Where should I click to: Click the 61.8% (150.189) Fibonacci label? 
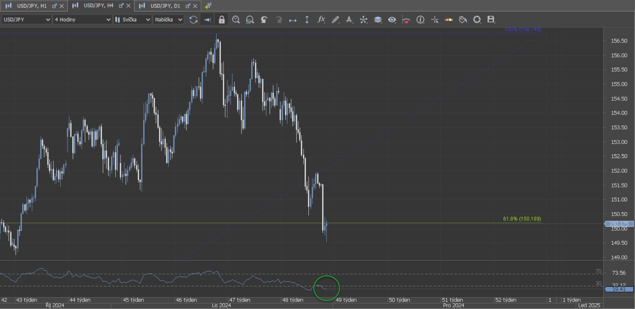tap(522, 219)
